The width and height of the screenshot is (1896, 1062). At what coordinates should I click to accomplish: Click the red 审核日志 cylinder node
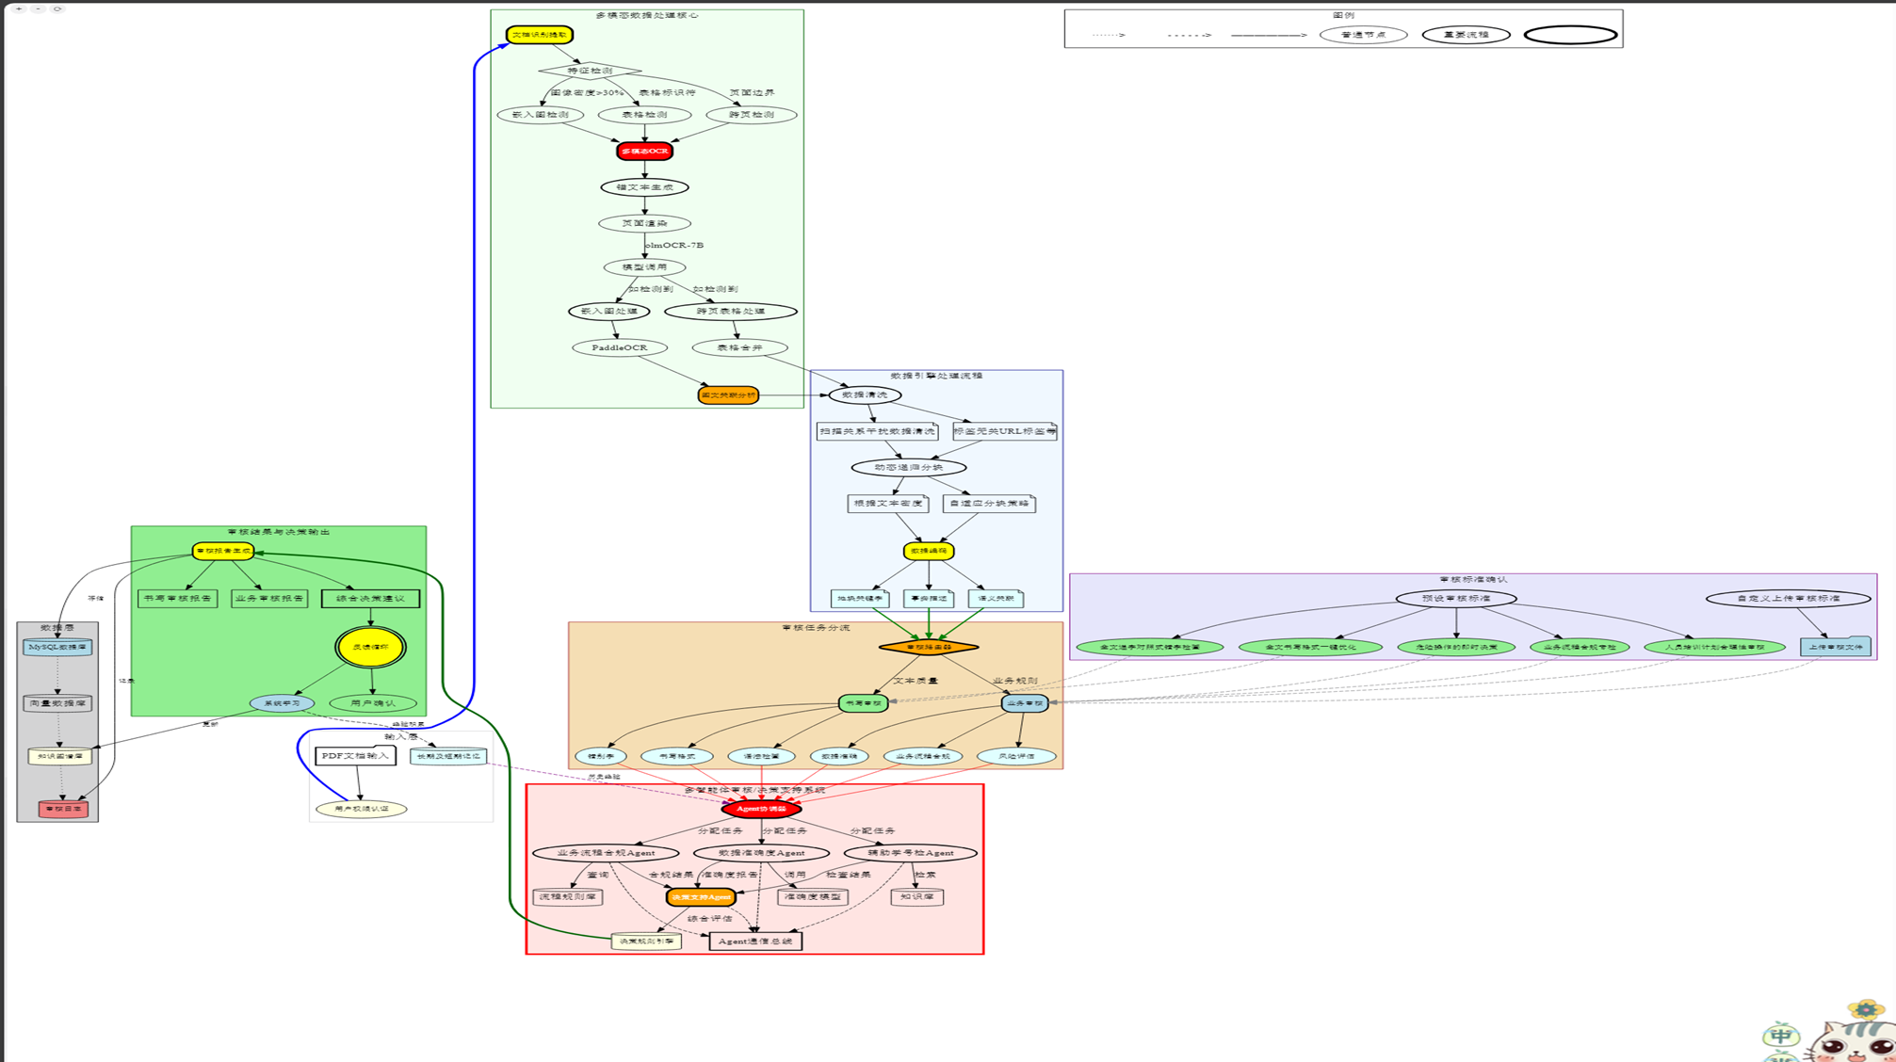[x=64, y=809]
